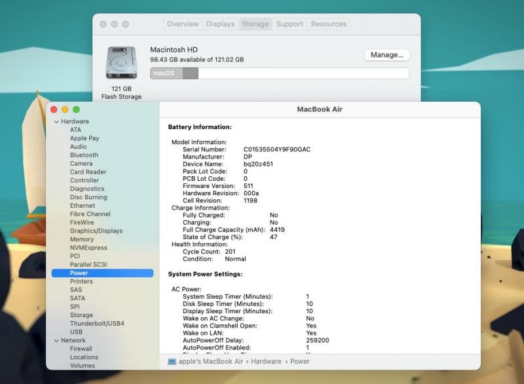Open the Resources tab
The width and height of the screenshot is (524, 384).
point(329,24)
